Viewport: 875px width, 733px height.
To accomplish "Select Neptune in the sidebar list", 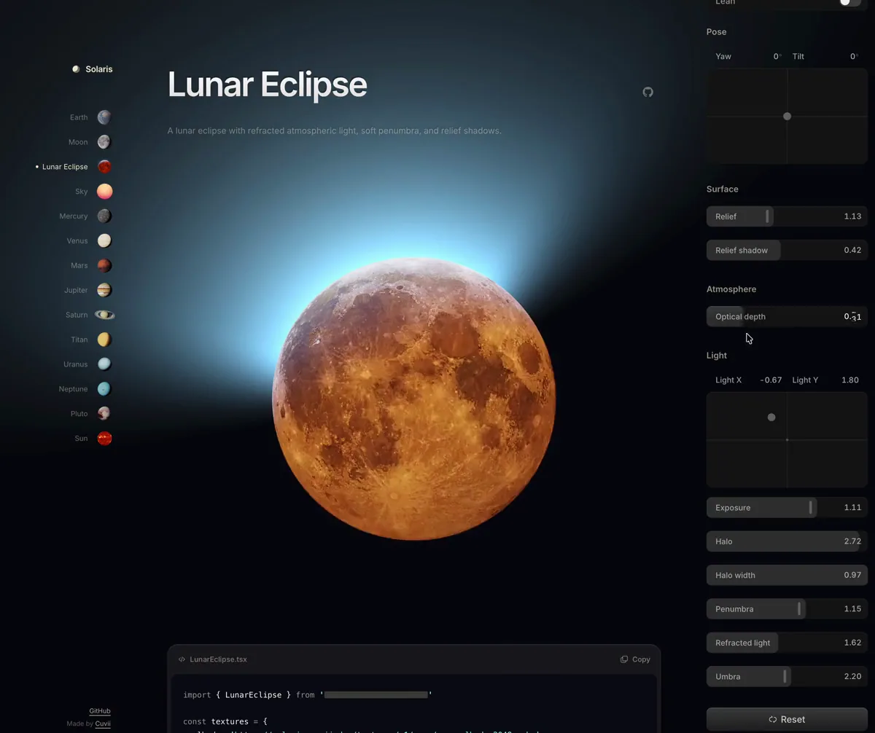I will click(74, 389).
